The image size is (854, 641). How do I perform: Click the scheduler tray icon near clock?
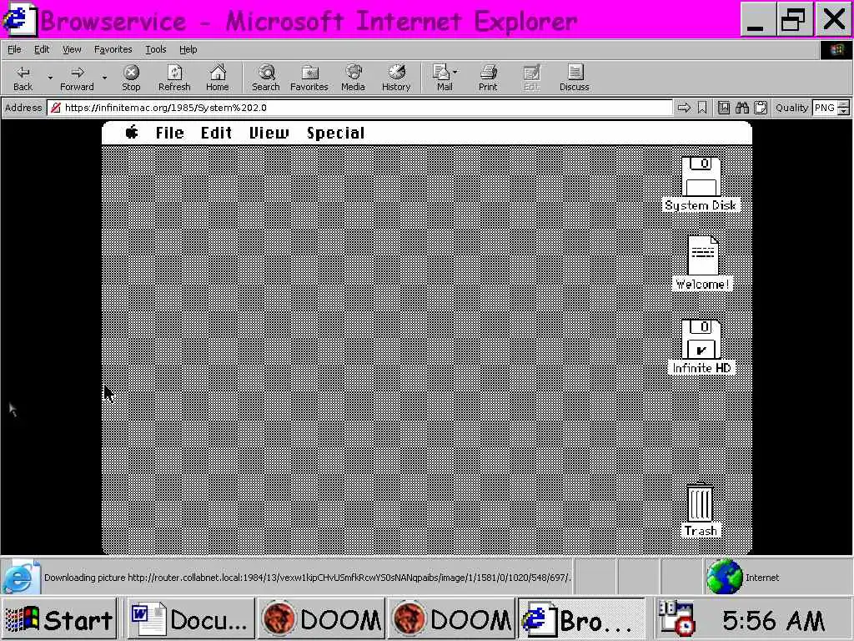pyautogui.click(x=676, y=618)
